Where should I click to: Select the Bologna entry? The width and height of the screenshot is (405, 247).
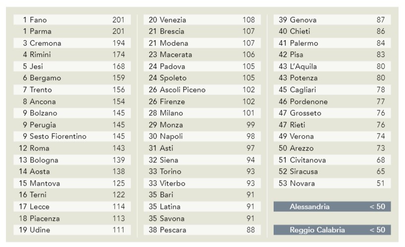pyautogui.click(x=72, y=160)
